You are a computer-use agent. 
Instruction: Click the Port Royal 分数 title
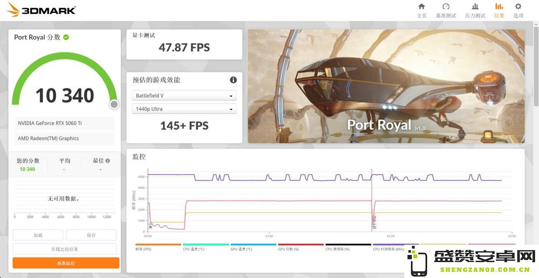tap(37, 37)
